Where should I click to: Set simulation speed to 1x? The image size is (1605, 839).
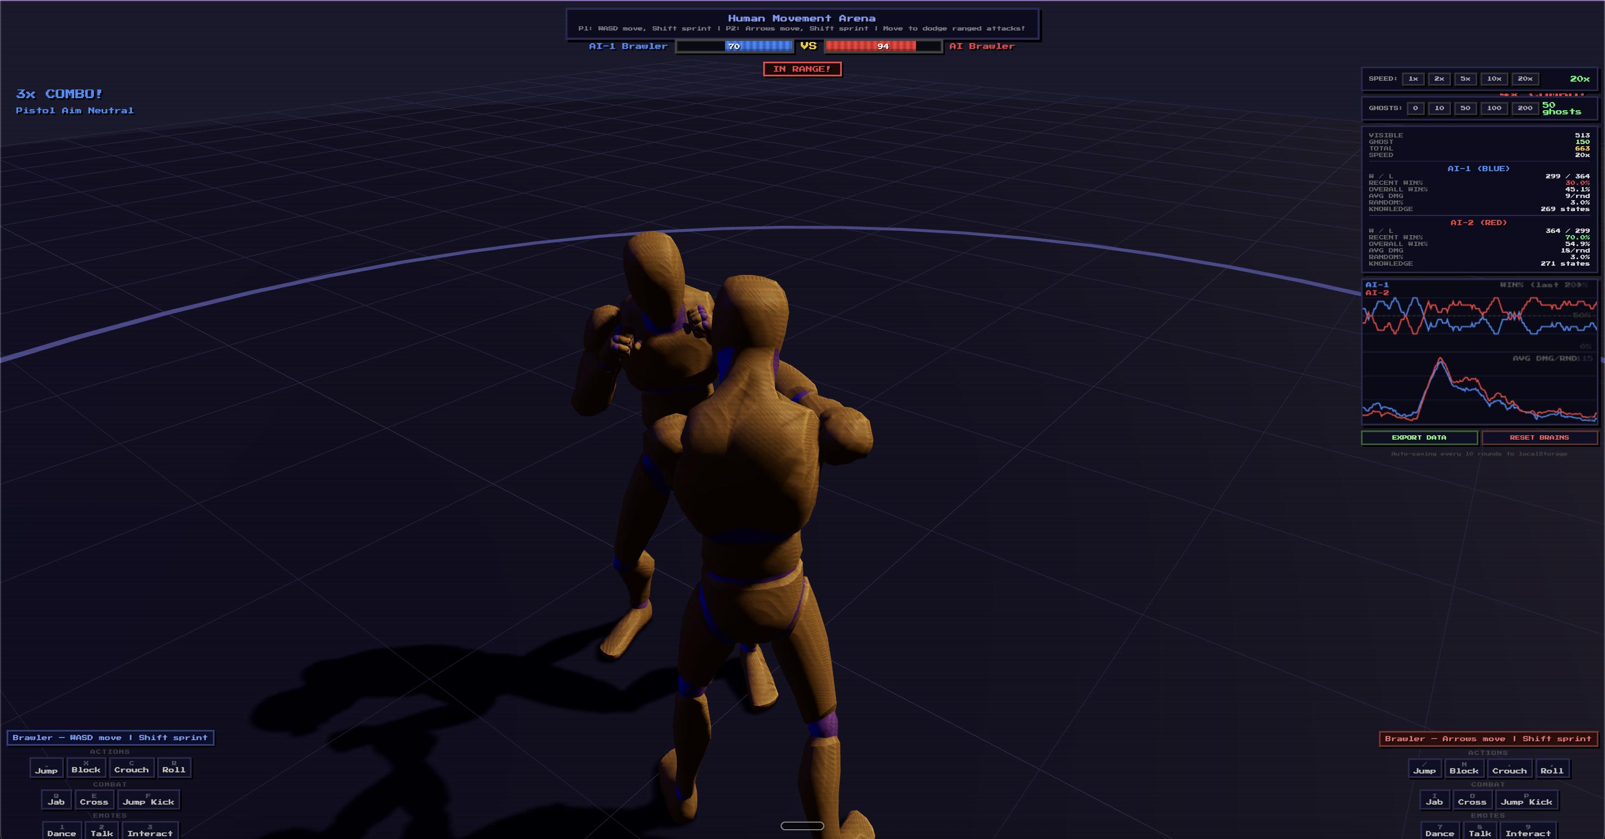click(1413, 79)
